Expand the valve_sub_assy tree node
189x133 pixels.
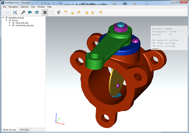point(10,23)
